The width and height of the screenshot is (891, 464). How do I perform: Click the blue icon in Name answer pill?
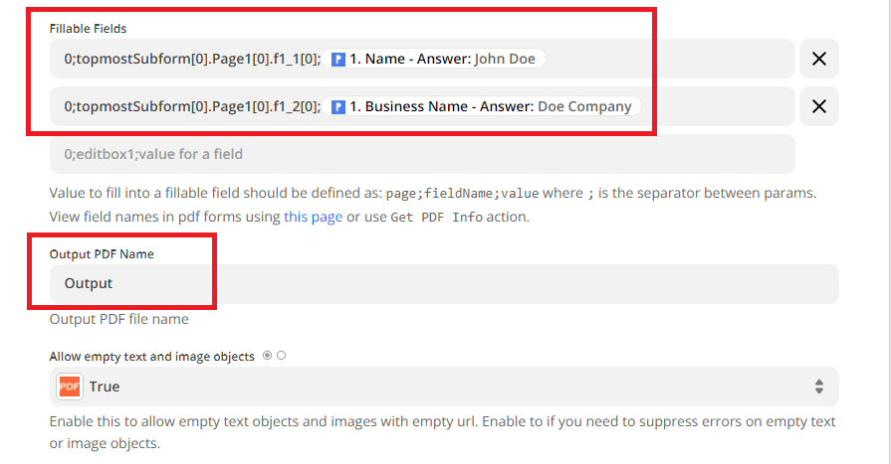click(x=338, y=59)
